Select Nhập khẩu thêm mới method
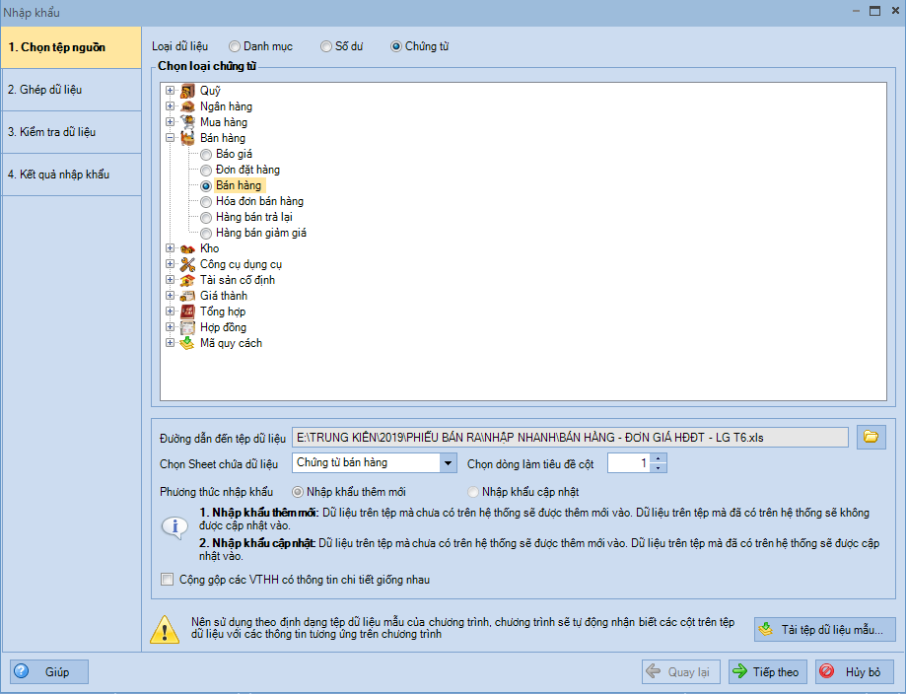The width and height of the screenshot is (906, 694). [298, 492]
